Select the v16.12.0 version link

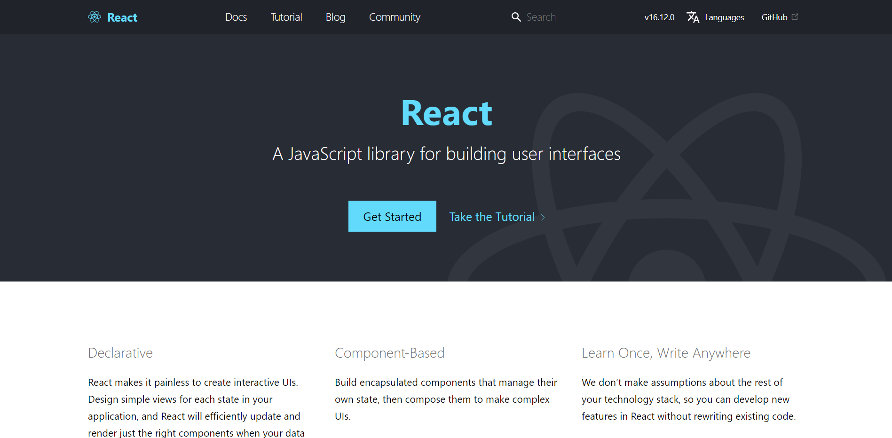[659, 17]
